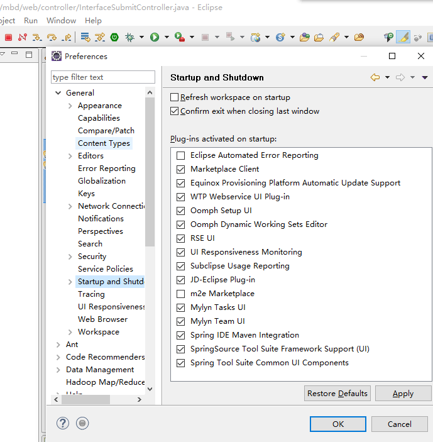Viewport: 433px width, 442px height.
Task: Open the Run menu
Action: [x=31, y=21]
